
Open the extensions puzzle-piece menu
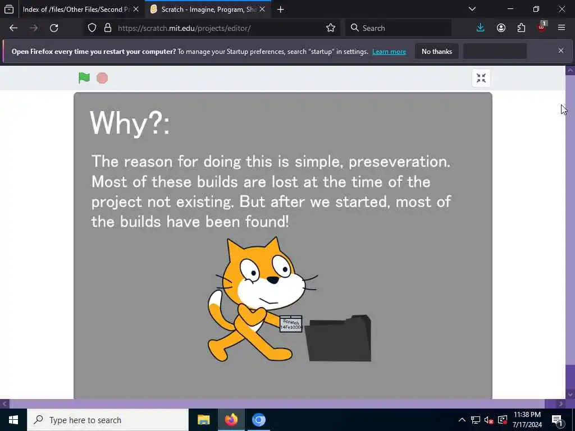pos(521,28)
